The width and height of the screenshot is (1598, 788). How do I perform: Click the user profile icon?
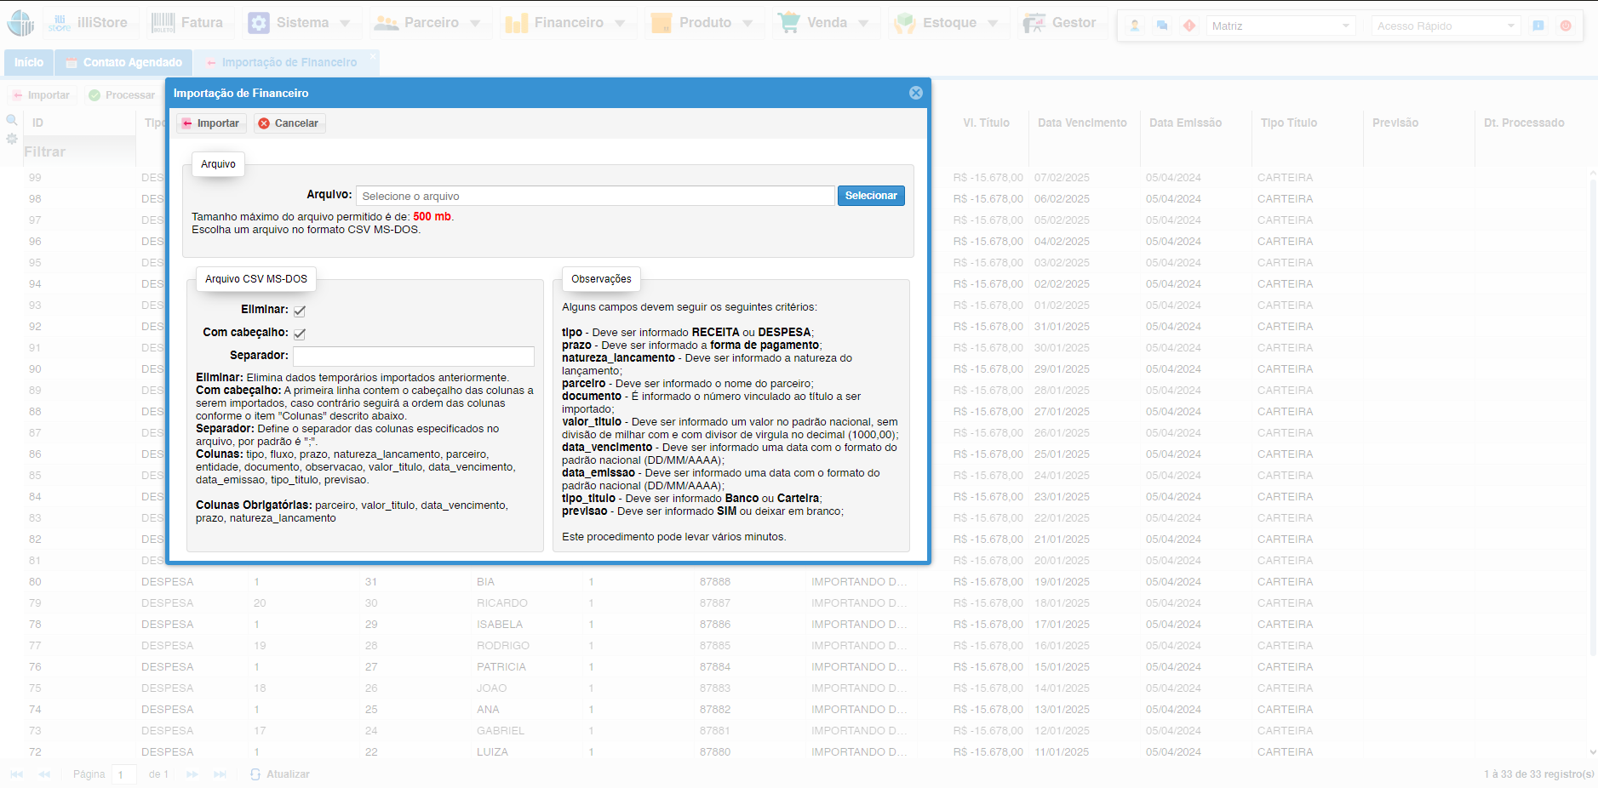coord(1135,26)
